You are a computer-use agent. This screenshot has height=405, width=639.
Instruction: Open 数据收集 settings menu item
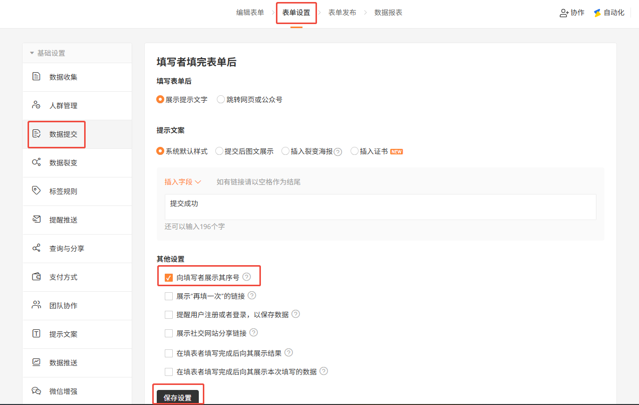(x=77, y=77)
